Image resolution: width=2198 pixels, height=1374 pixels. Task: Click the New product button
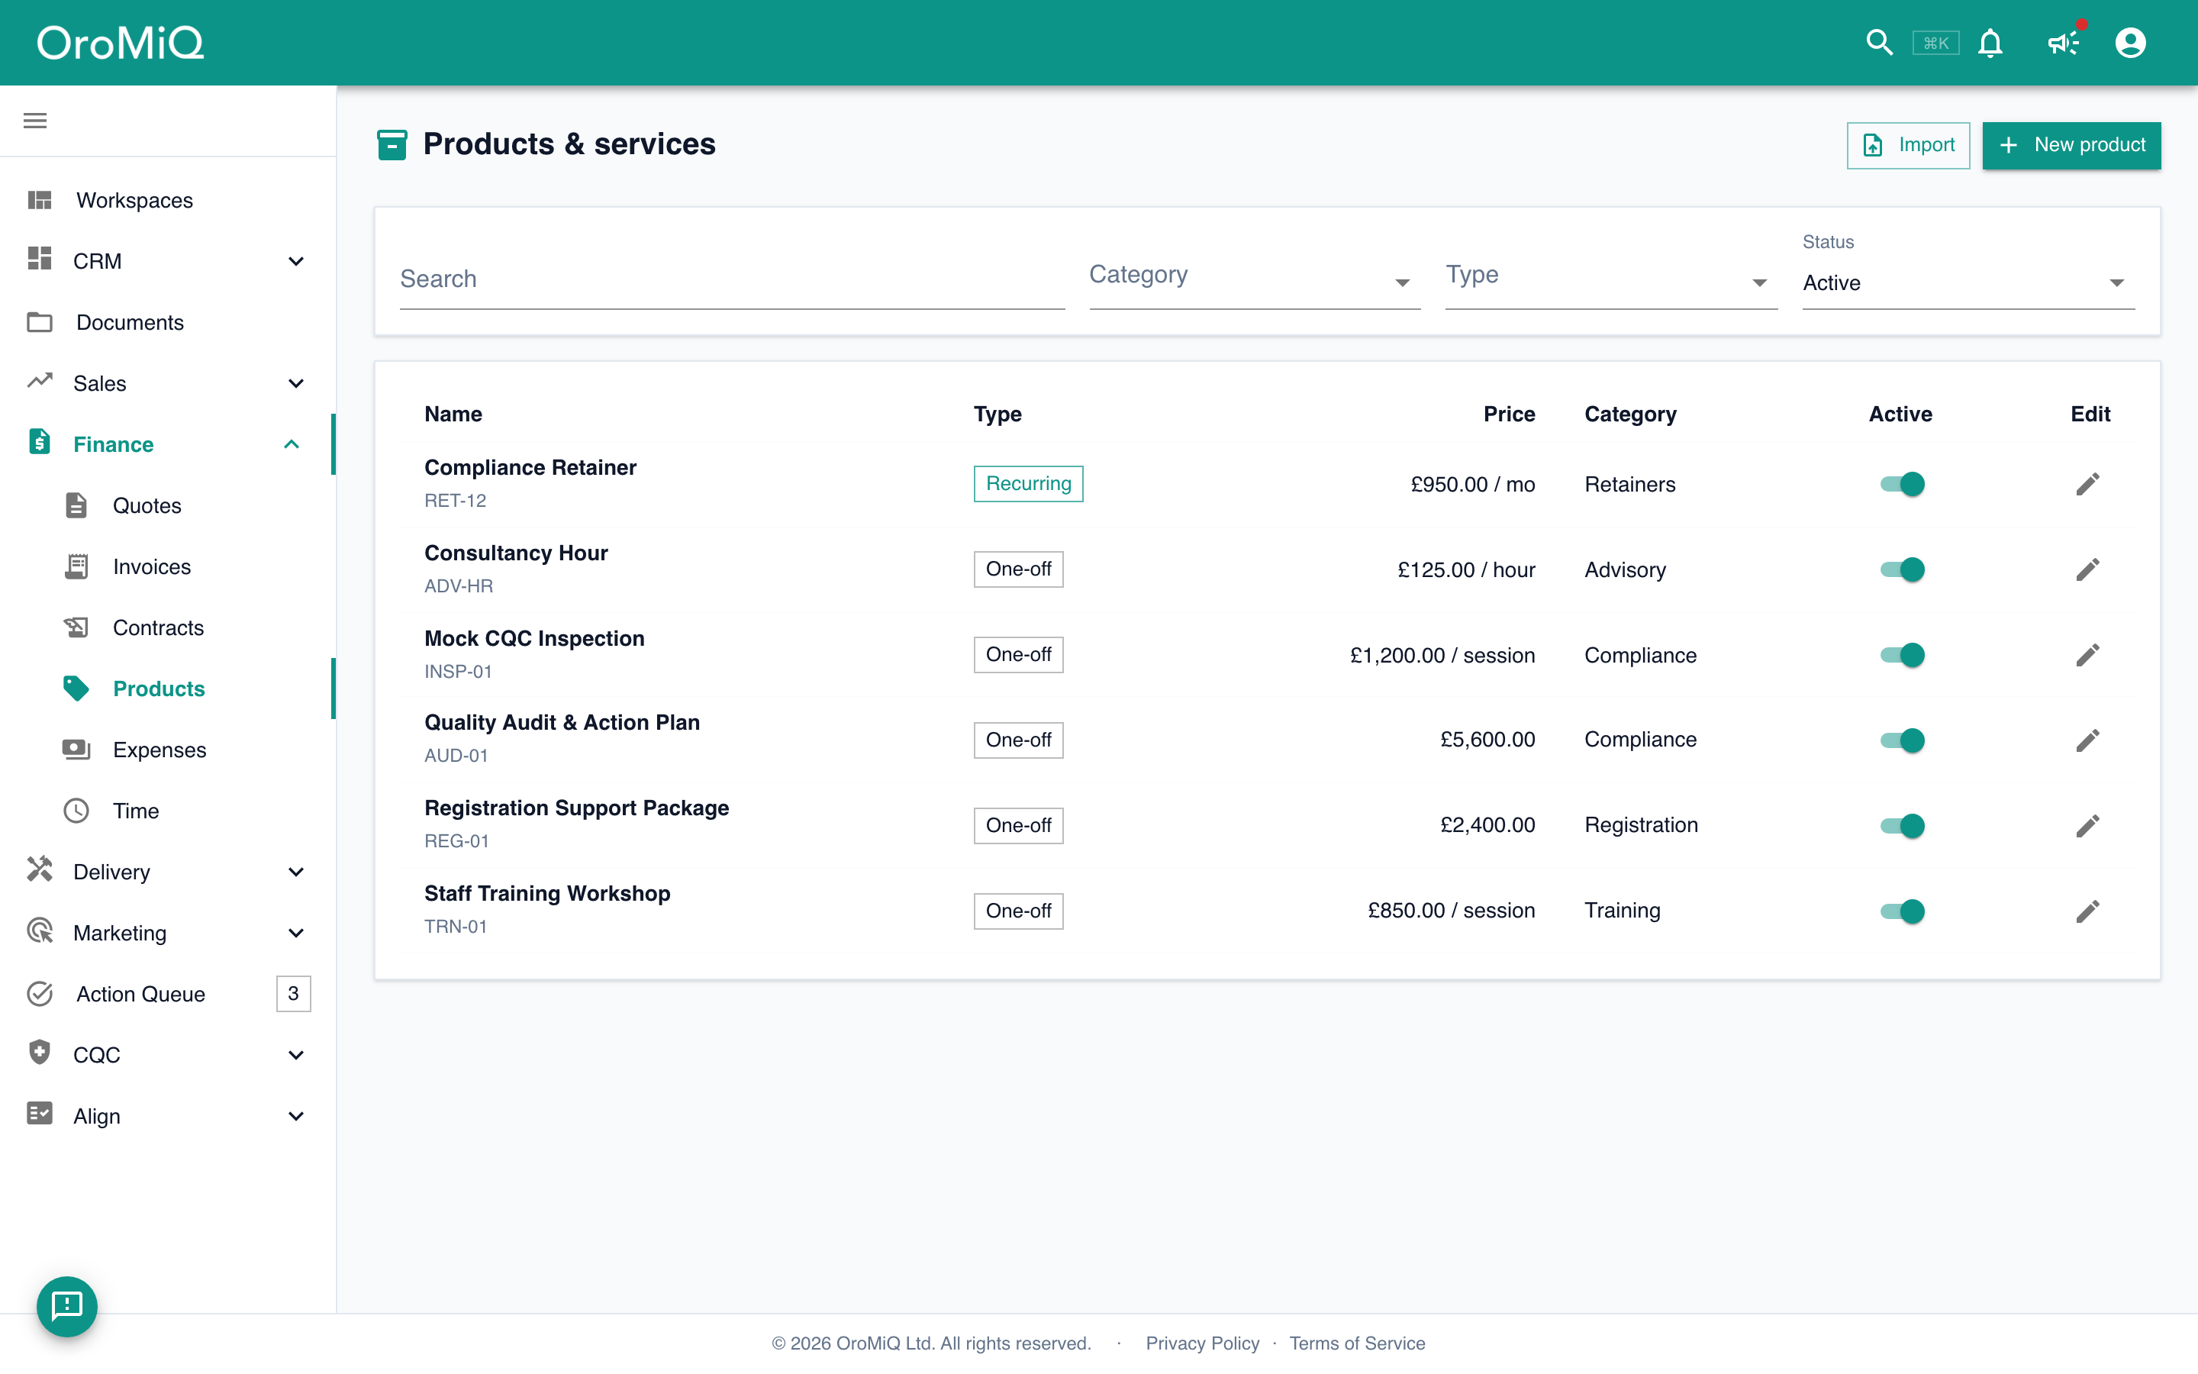(2071, 145)
